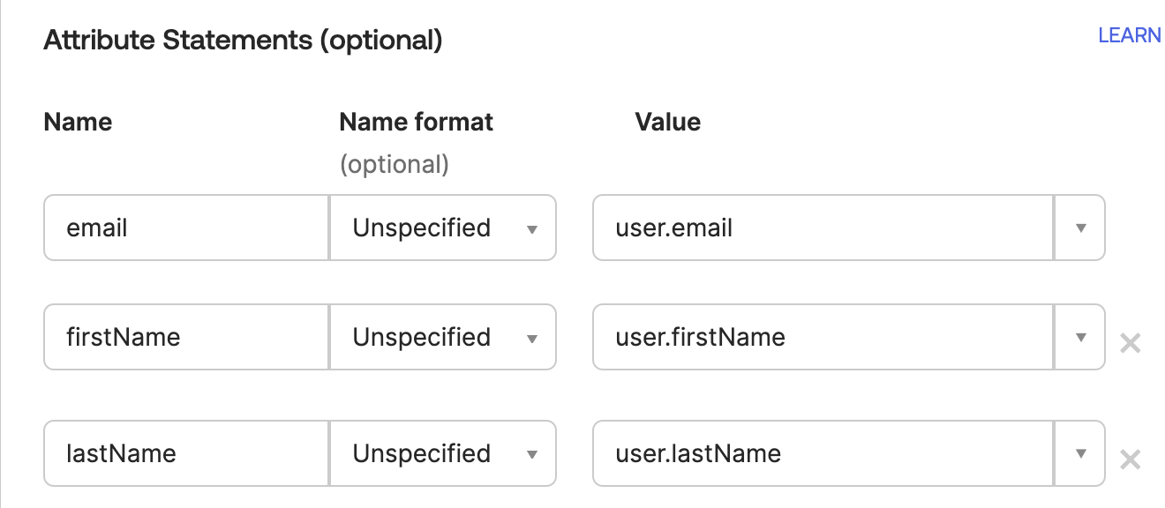
Task: Open the Name format dropdown for email
Action: coord(533,228)
